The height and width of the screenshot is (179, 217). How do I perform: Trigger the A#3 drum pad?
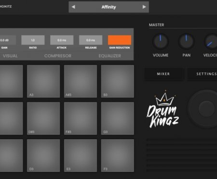pos(81,81)
